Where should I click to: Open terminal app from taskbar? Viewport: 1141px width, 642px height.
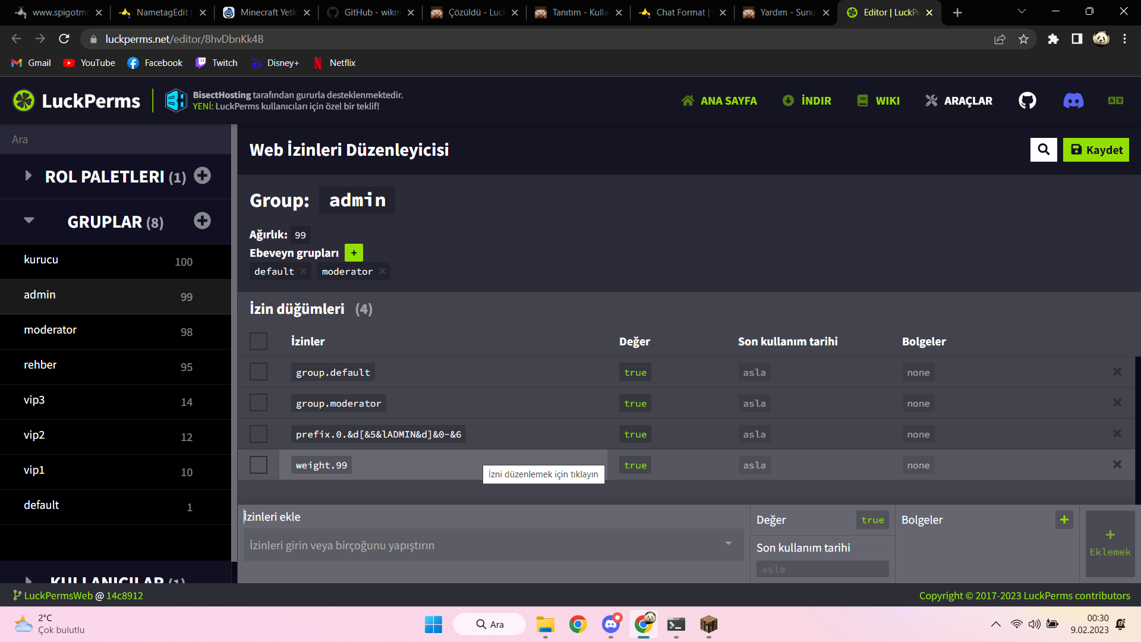click(676, 624)
